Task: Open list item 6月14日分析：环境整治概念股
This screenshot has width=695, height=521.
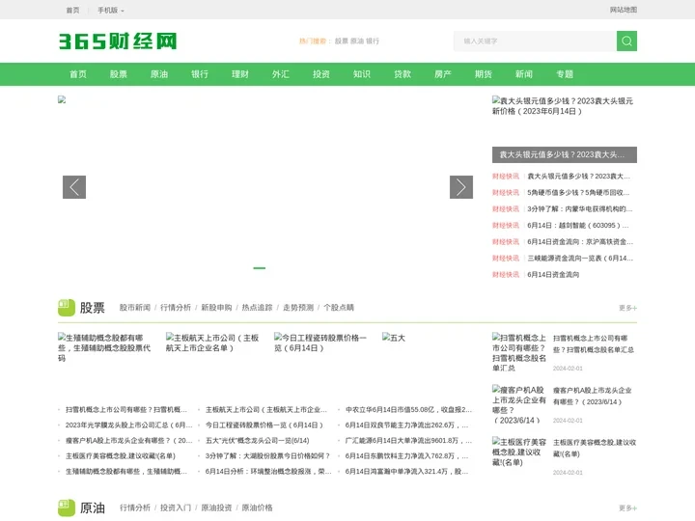Action: (x=267, y=472)
